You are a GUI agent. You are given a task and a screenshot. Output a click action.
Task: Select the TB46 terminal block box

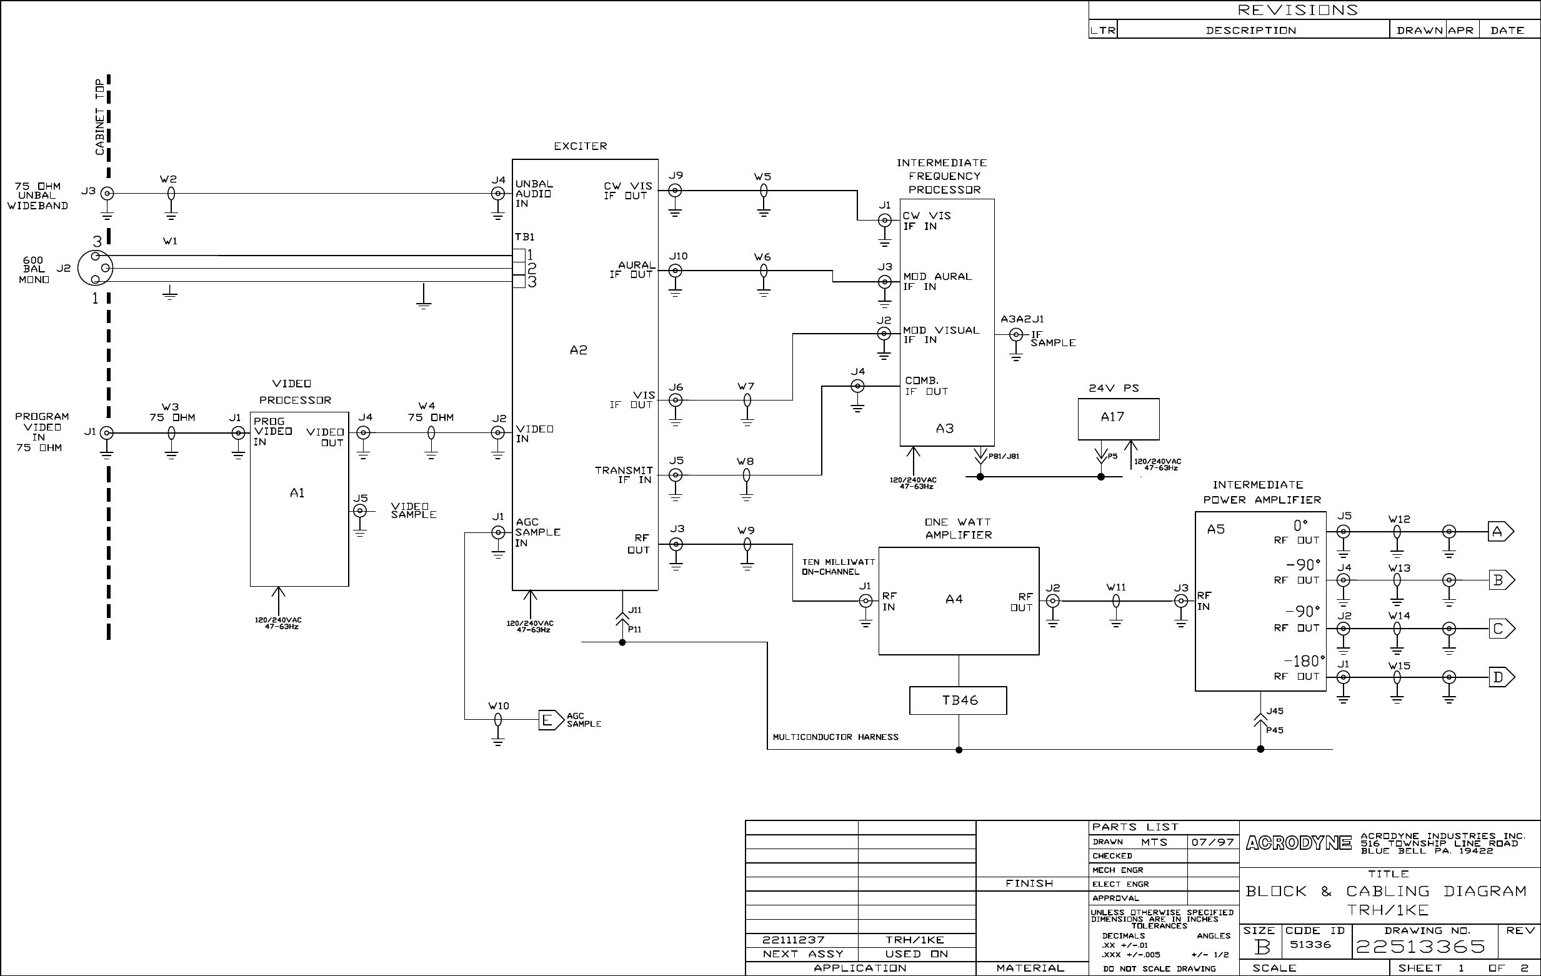[x=958, y=700]
